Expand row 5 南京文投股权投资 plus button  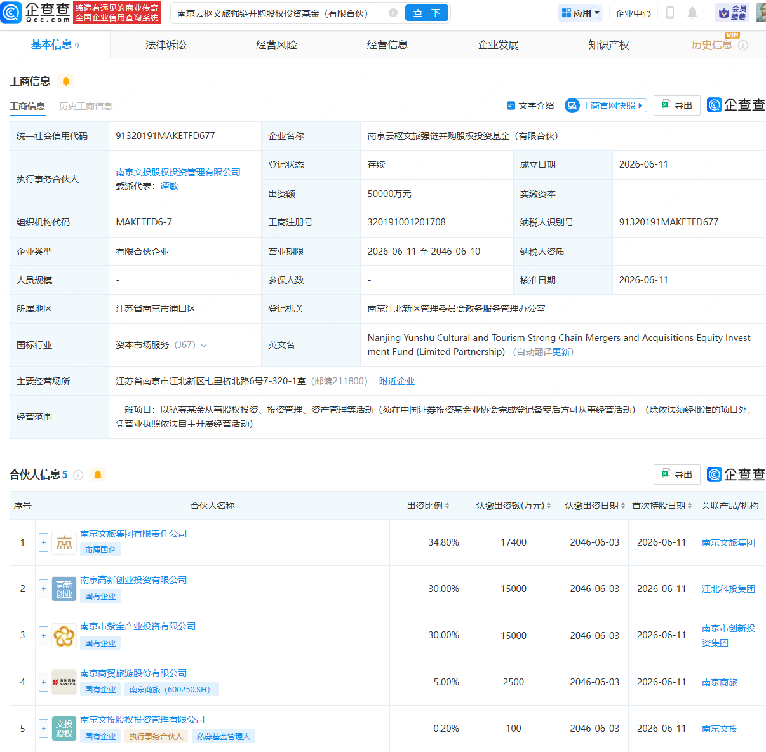(x=43, y=728)
